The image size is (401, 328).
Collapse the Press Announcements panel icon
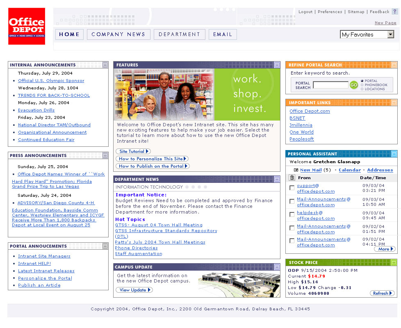tap(105, 155)
